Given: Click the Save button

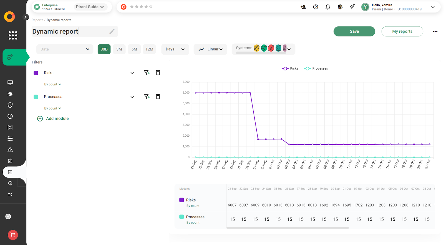Looking at the screenshot, I should pos(354,31).
